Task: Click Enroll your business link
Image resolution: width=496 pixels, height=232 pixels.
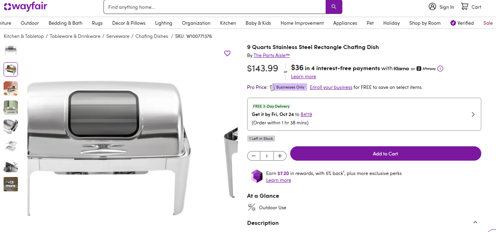Action: 331,87
